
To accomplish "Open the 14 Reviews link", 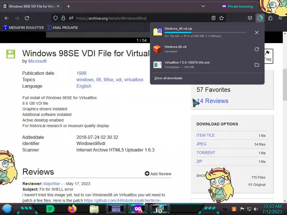I will click(x=212, y=101).
